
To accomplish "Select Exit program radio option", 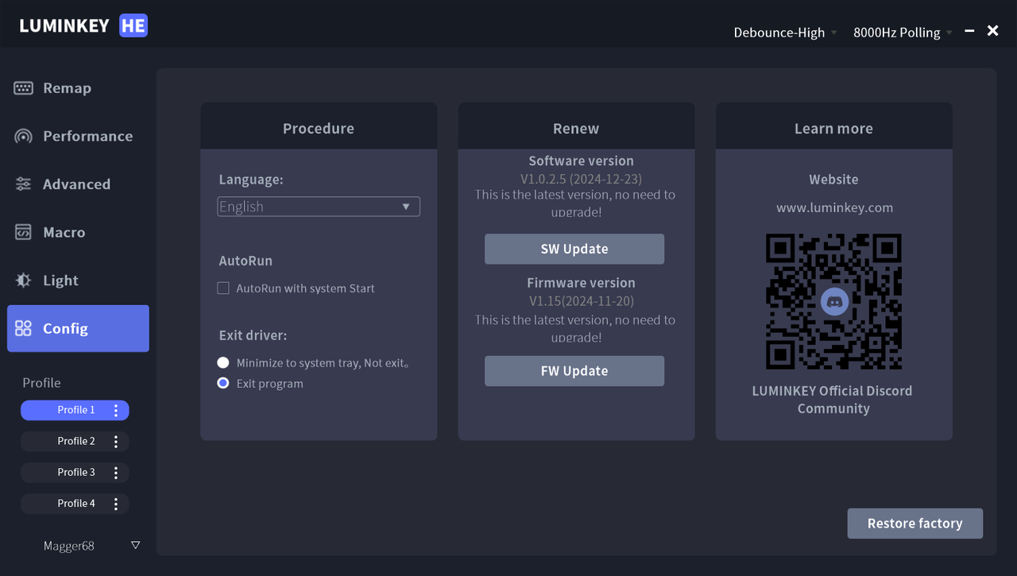I will click(223, 383).
